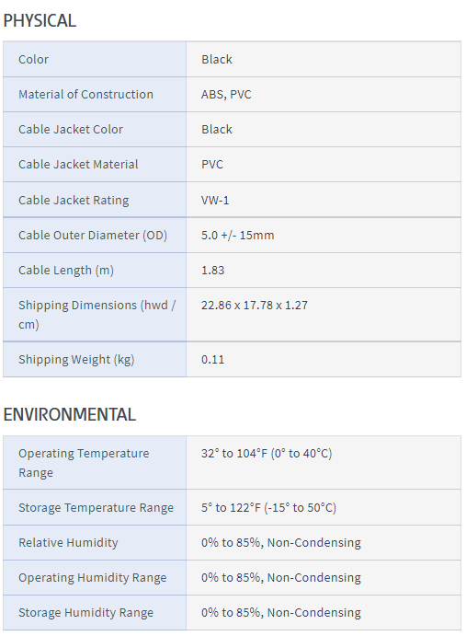
Task: Click the Shipping Weight value 0.11
Action: (x=212, y=359)
